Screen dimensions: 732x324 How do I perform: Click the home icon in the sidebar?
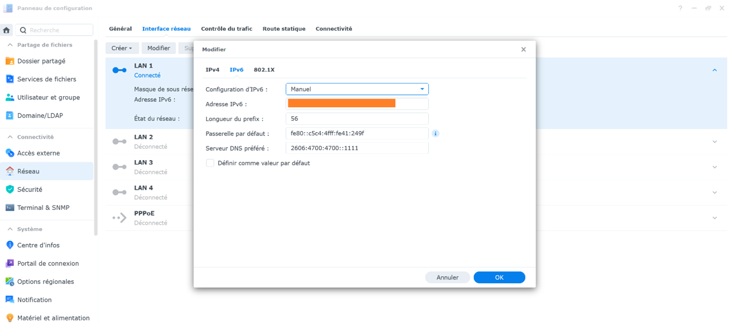click(6, 30)
